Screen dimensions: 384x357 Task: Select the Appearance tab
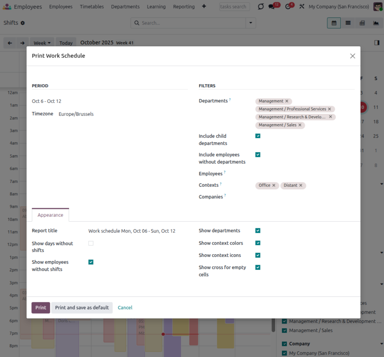(x=50, y=215)
